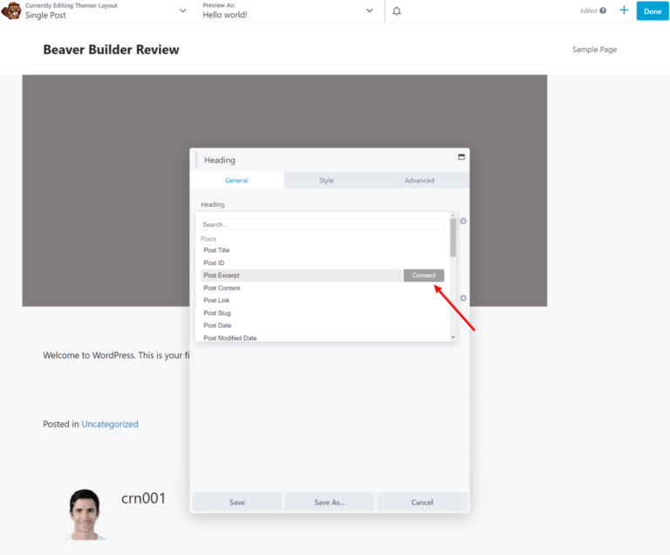This screenshot has width=670, height=555.
Task: Click the Save button
Action: [x=237, y=503]
